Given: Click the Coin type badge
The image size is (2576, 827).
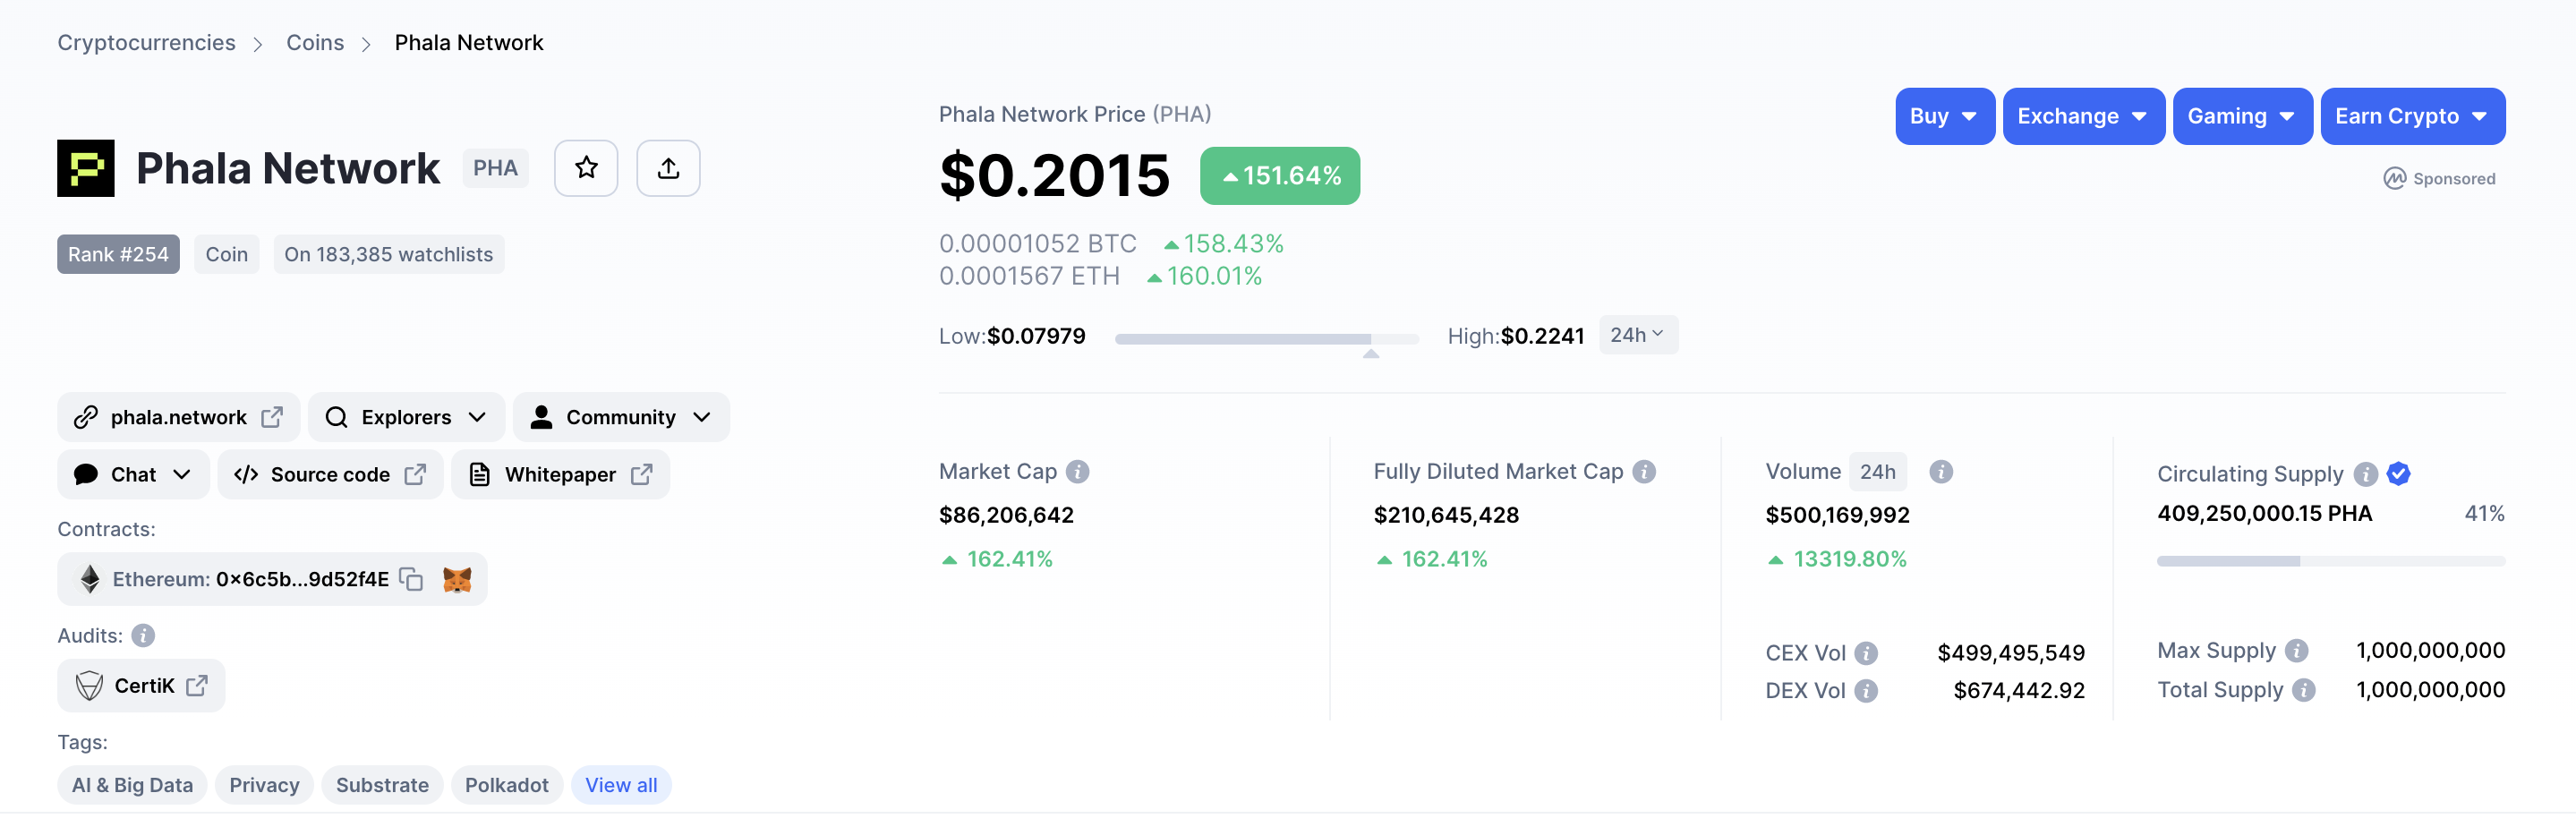Looking at the screenshot, I should click(227, 254).
